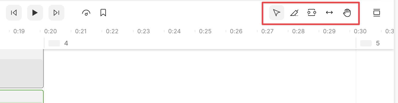
Task: Choose the range selection tool
Action: coord(312,13)
